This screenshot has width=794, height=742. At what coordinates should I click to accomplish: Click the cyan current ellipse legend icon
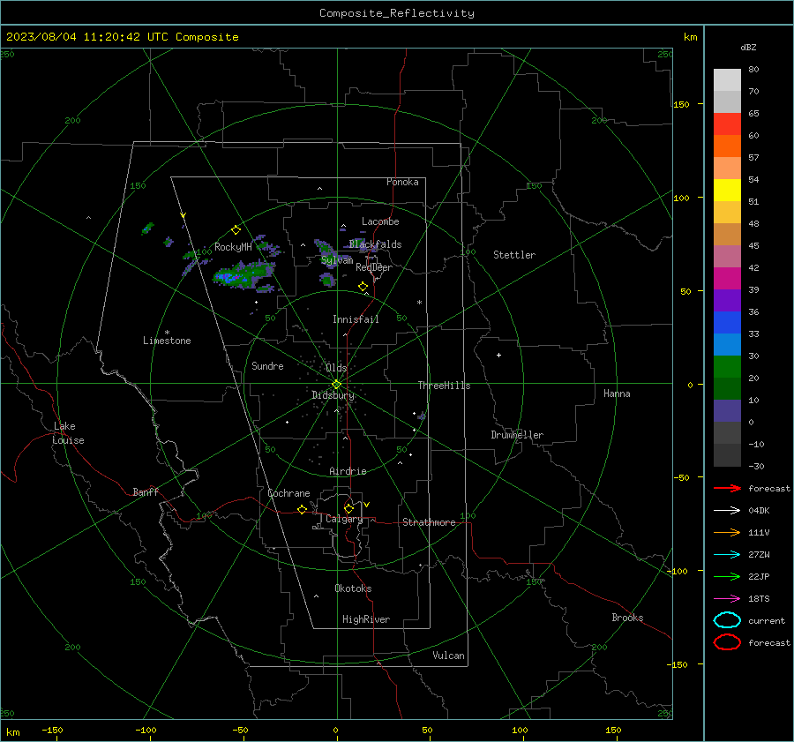[727, 620]
